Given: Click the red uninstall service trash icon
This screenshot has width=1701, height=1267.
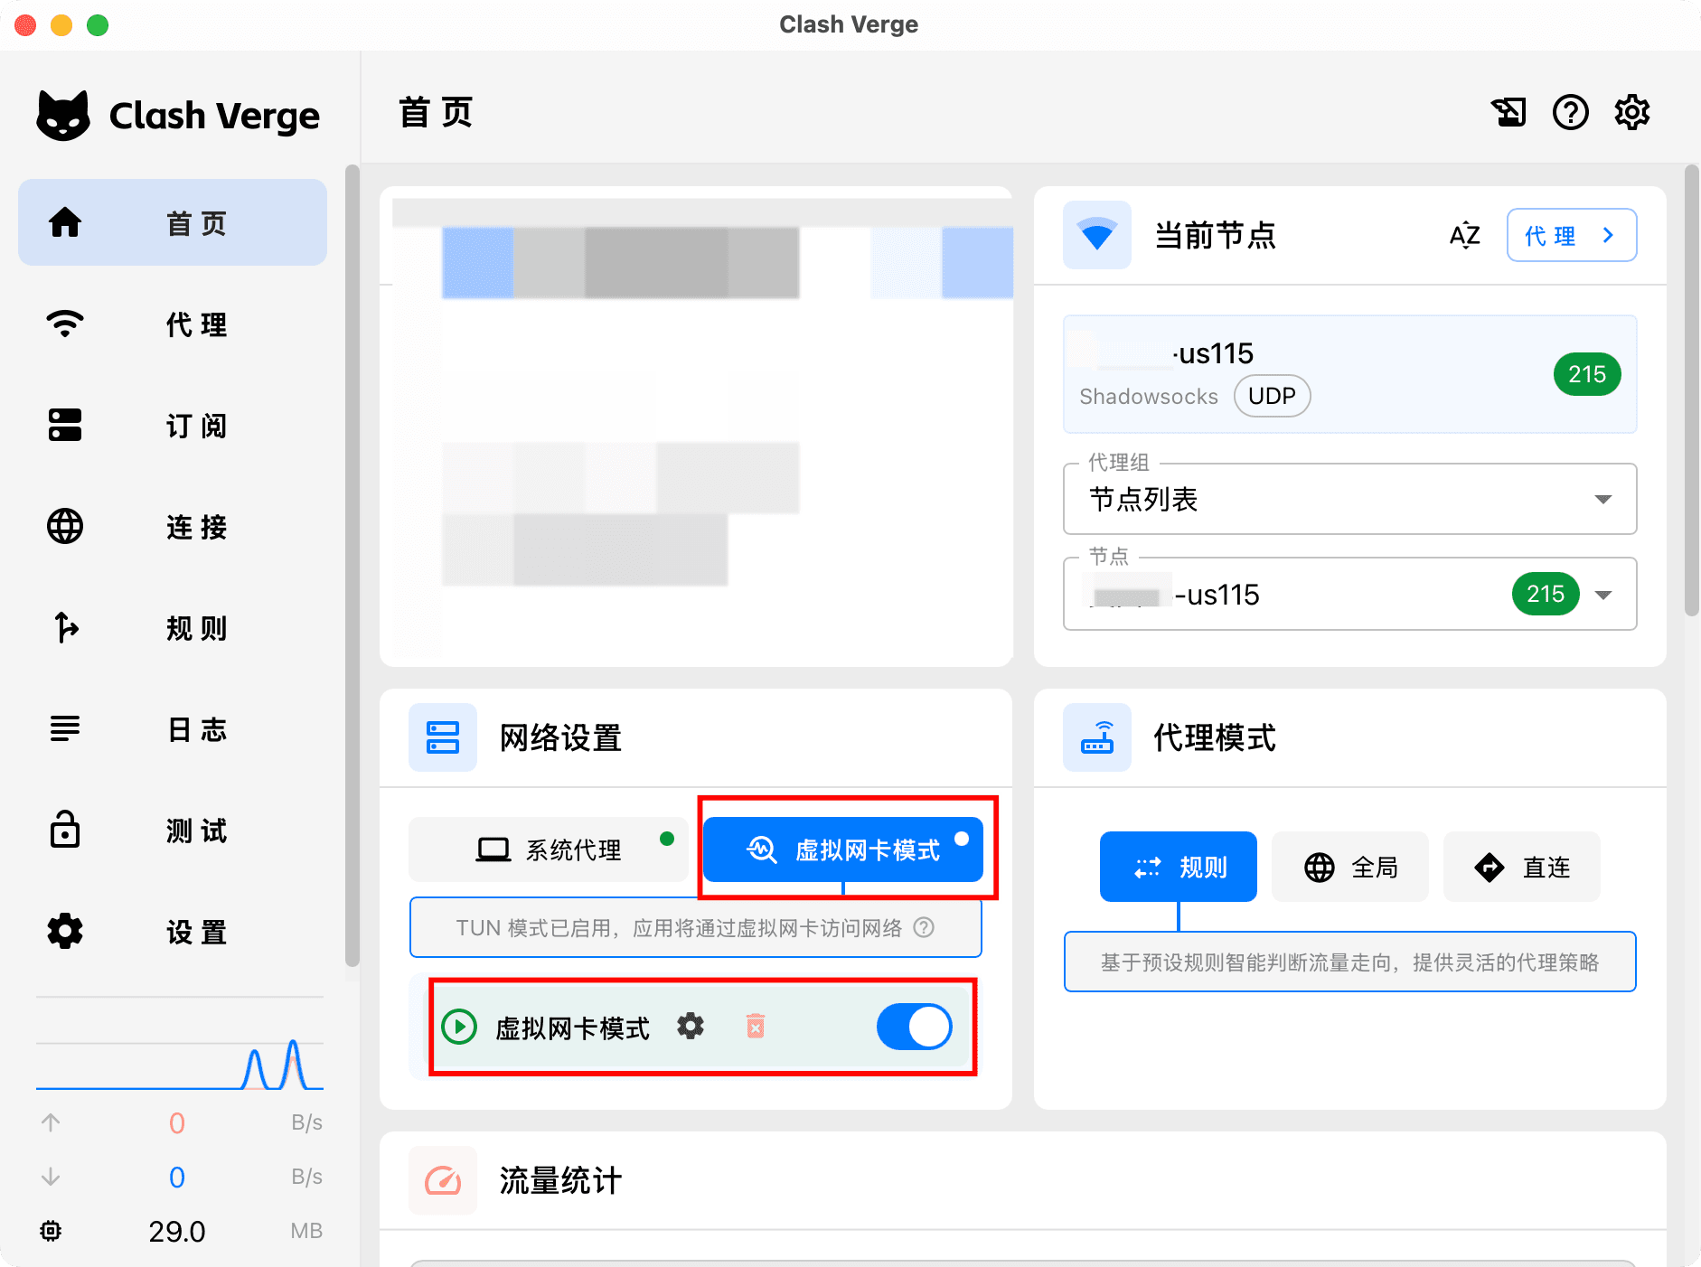Looking at the screenshot, I should coord(756,1026).
